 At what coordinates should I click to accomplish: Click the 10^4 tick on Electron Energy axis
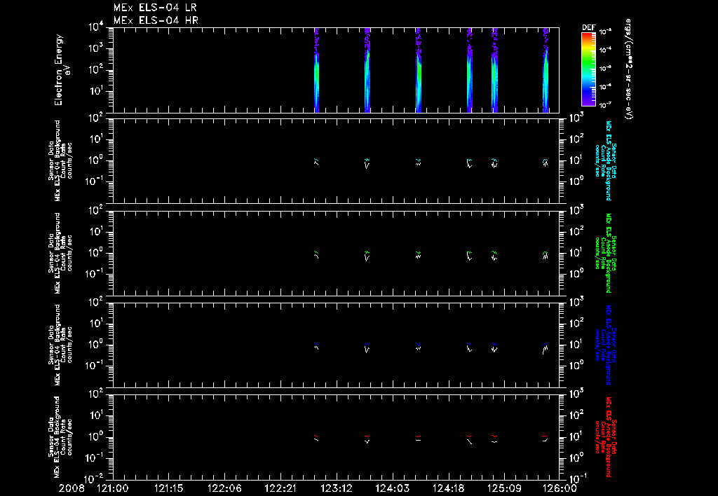click(96, 27)
